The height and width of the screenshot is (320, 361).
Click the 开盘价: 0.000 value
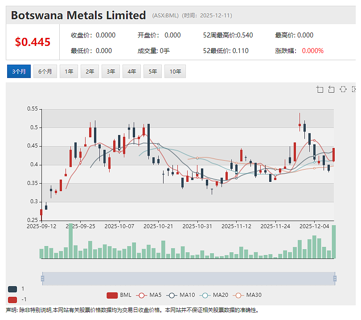pos(159,35)
